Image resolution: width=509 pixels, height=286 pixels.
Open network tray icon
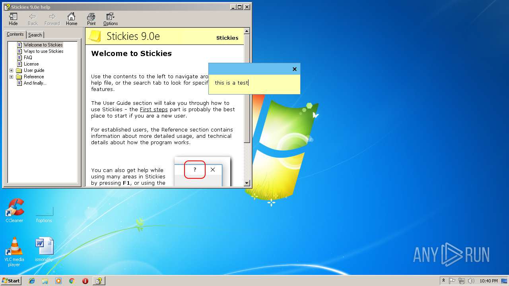click(x=462, y=281)
